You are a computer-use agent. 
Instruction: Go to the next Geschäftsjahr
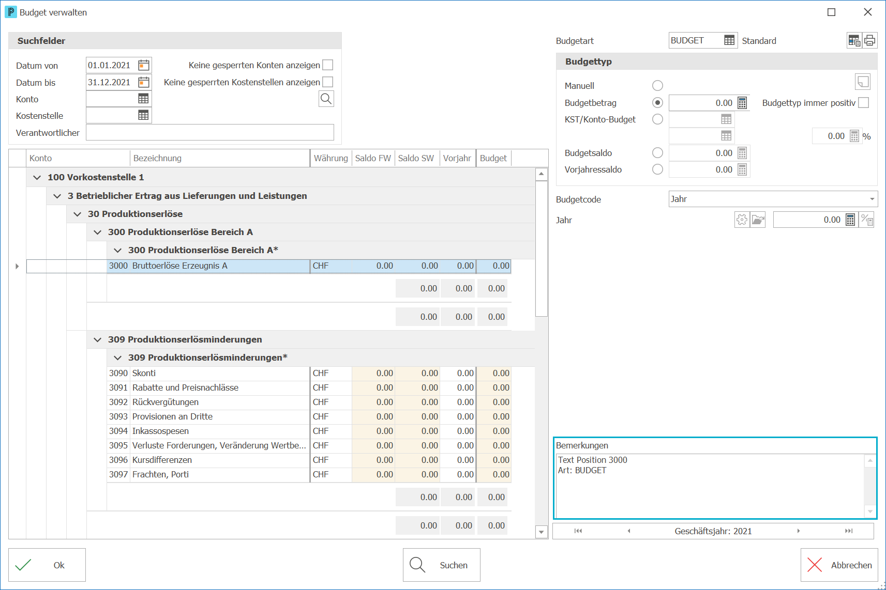(x=799, y=531)
